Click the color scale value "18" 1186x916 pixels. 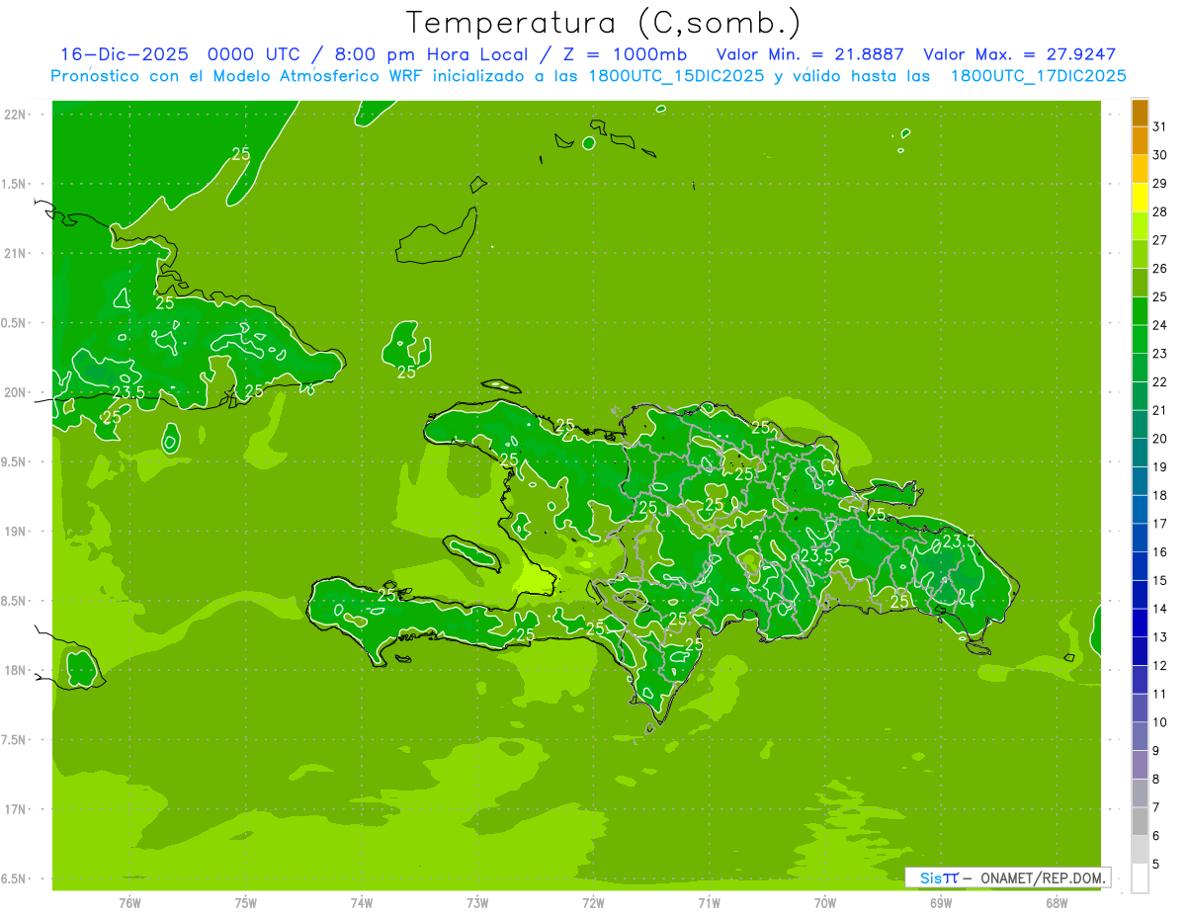(1160, 495)
